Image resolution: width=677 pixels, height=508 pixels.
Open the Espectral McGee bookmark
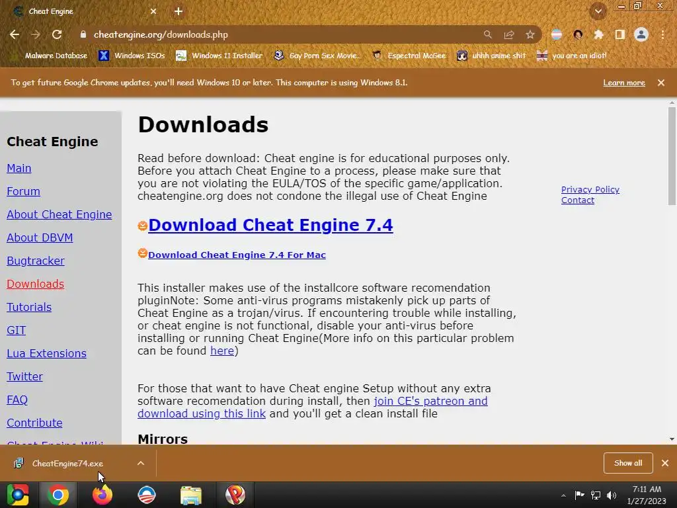tap(409, 56)
